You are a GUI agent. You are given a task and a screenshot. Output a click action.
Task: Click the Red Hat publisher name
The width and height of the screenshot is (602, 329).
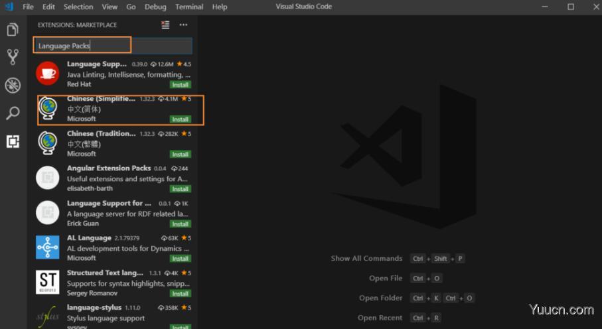point(79,84)
